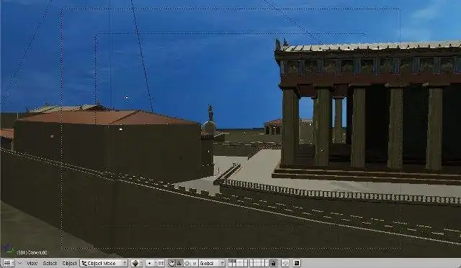
Task: Click the 3D cursor in the viewport
Action: coord(127,98)
